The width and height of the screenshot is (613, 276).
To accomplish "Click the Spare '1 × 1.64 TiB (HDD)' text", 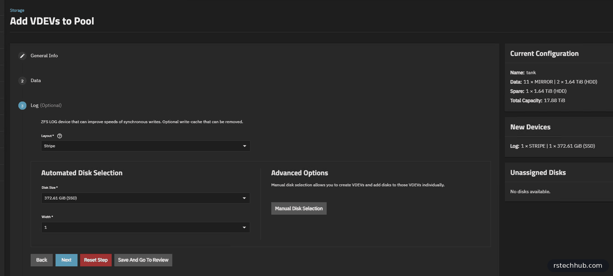I will coord(546,91).
